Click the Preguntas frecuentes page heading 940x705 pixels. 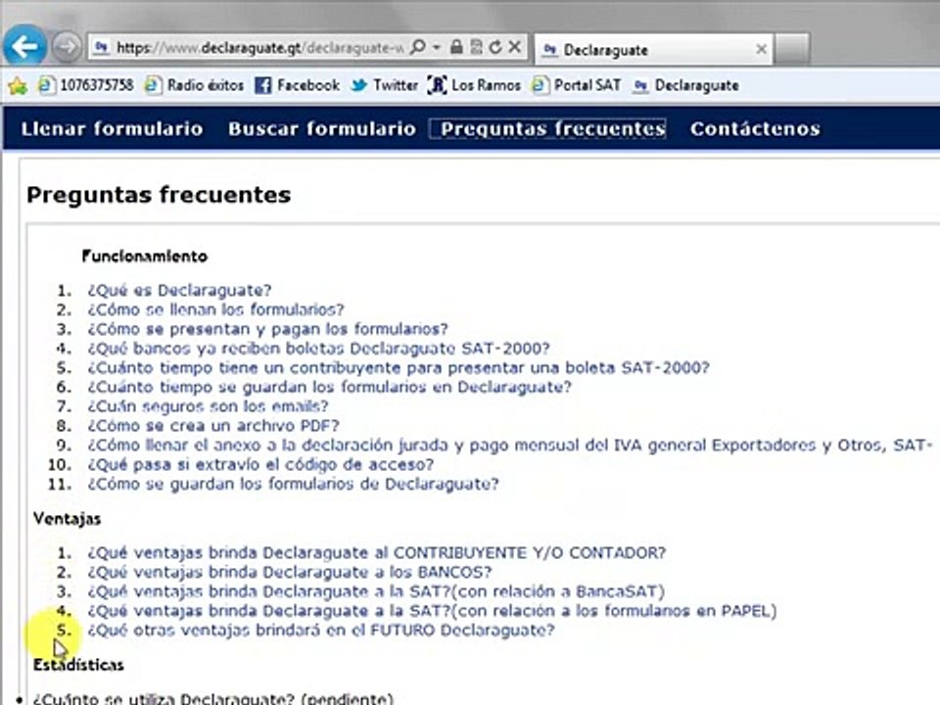pyautogui.click(x=159, y=195)
